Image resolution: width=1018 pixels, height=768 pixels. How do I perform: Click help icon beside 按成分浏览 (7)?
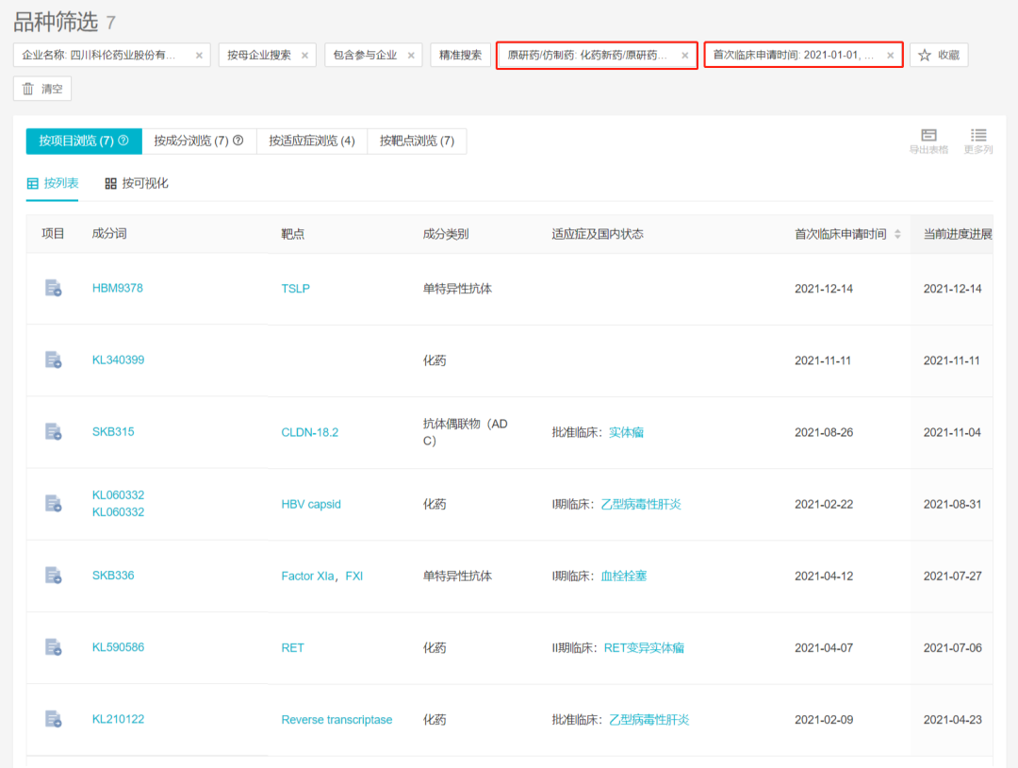tap(238, 141)
